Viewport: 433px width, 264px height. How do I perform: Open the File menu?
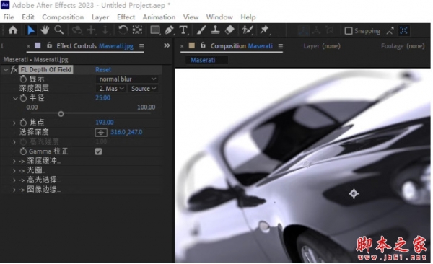tap(9, 17)
